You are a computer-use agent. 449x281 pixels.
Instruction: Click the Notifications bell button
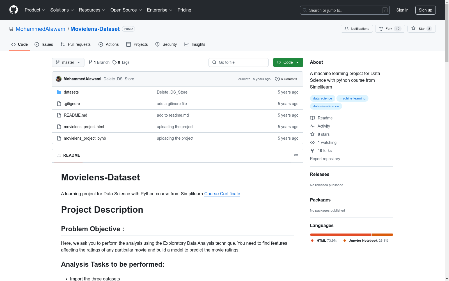357,29
